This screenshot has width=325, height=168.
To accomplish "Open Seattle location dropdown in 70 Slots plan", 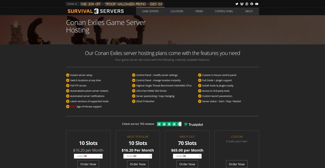I will 187,156.
